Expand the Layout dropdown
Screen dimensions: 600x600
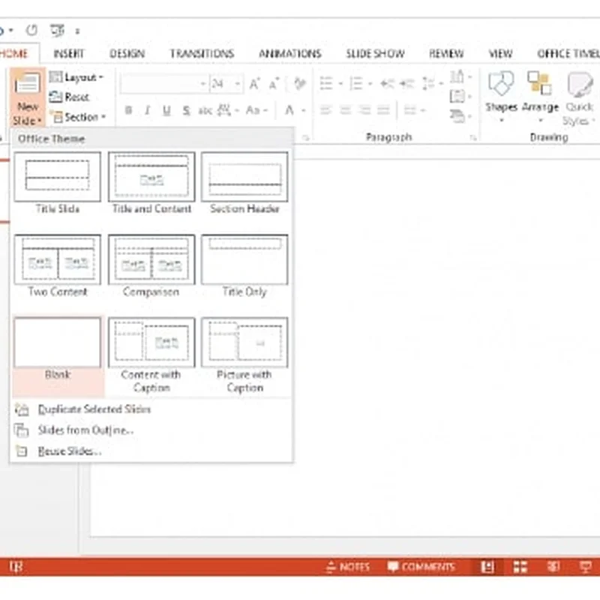tap(77, 77)
